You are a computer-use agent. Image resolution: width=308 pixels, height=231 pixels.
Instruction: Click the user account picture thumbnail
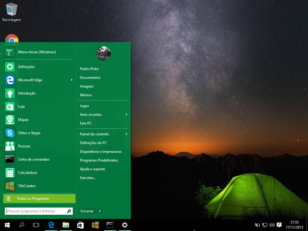click(104, 53)
